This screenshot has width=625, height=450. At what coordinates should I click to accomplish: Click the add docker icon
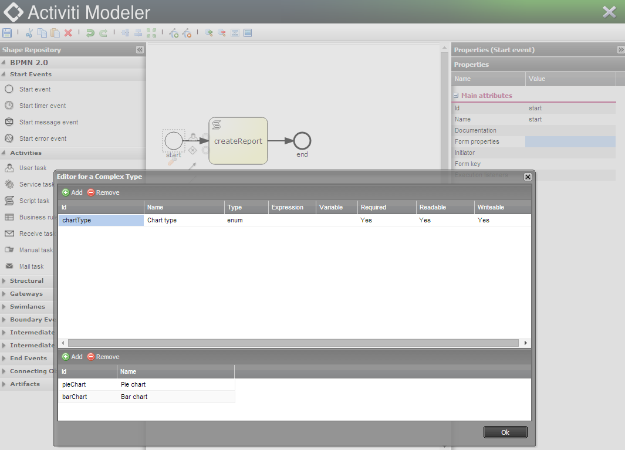pyautogui.click(x=174, y=33)
